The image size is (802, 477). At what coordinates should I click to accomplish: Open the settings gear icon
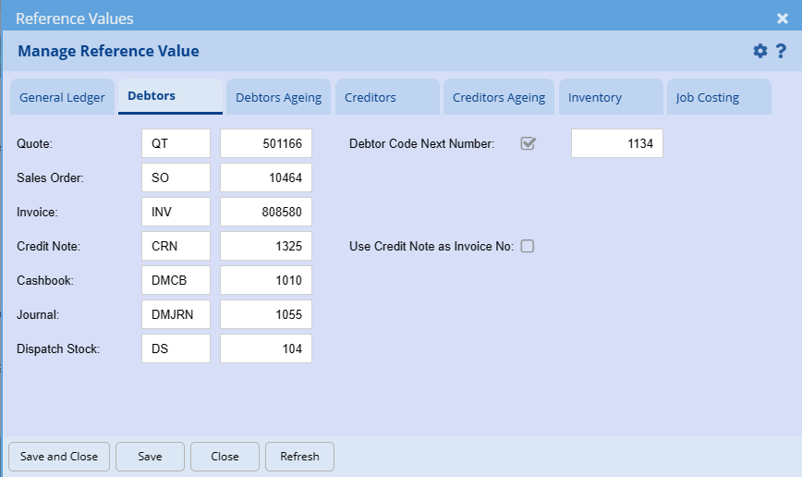coord(760,51)
